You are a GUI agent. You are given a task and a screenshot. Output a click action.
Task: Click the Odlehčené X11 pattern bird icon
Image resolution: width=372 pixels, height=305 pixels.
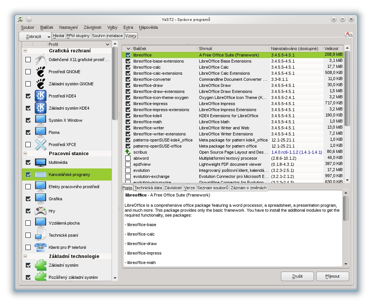pyautogui.click(x=41, y=60)
